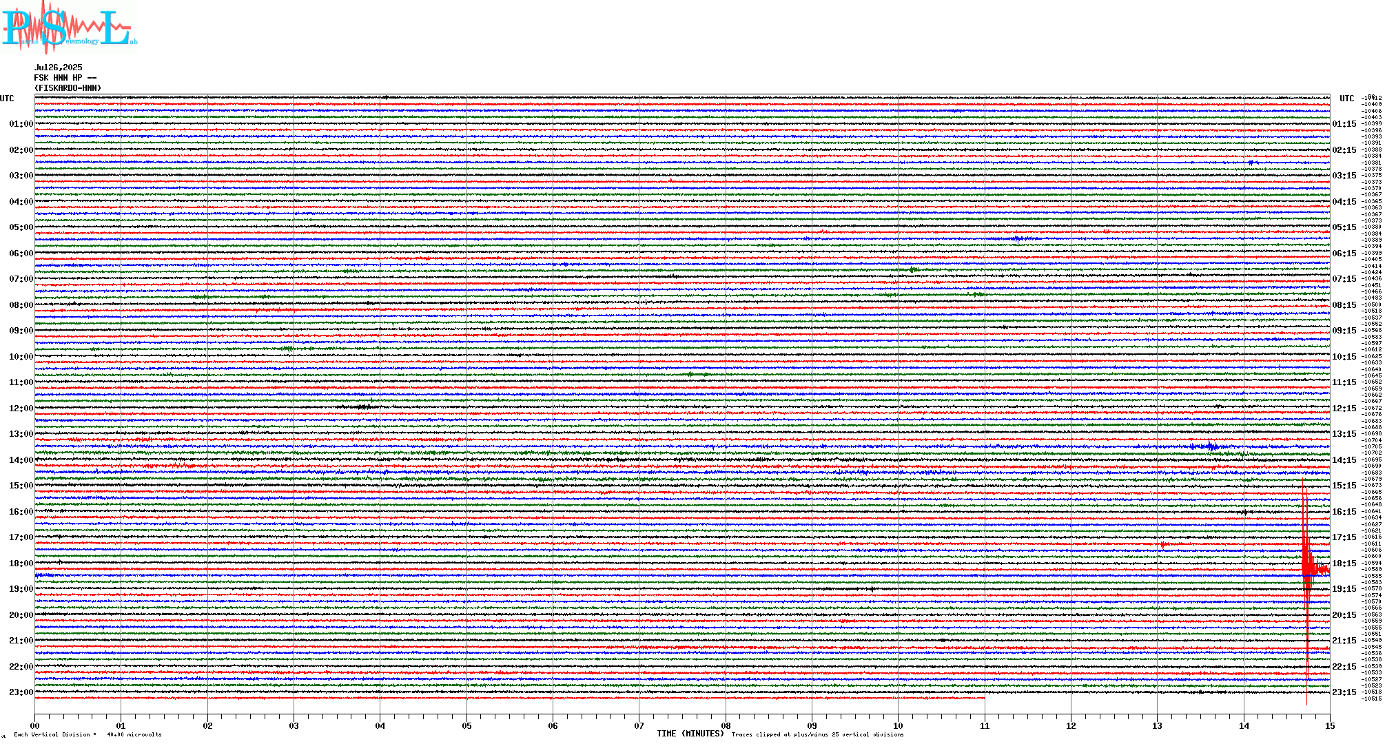Click the 07:00 hour label
1385x744 pixels.
click(21, 279)
